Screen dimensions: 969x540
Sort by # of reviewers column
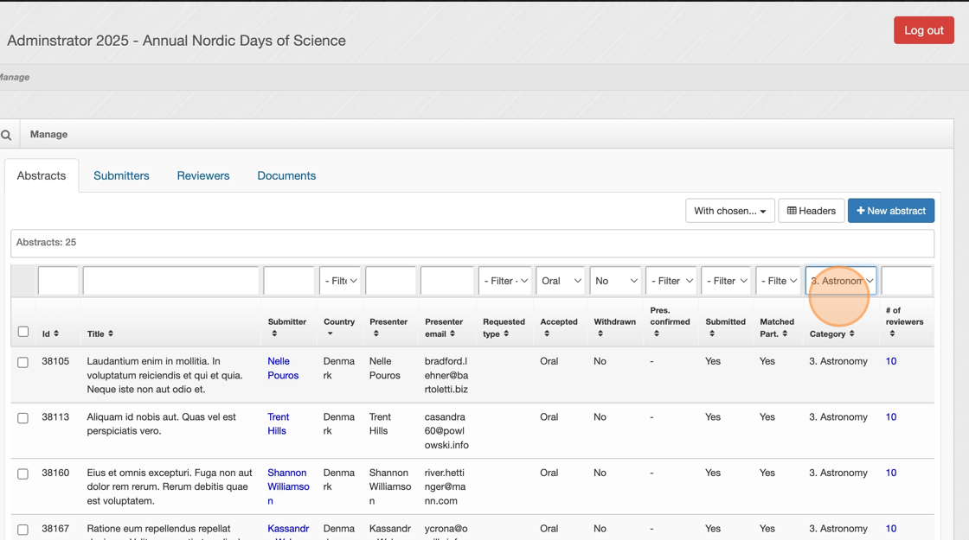[892, 334]
